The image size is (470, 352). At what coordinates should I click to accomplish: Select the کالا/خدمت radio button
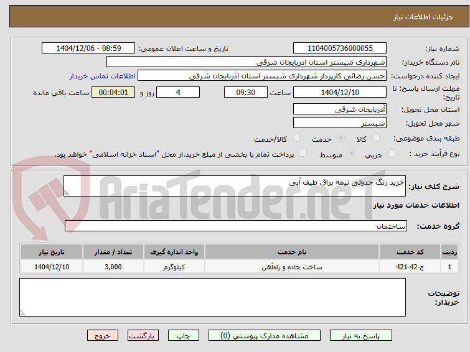tap(296, 138)
